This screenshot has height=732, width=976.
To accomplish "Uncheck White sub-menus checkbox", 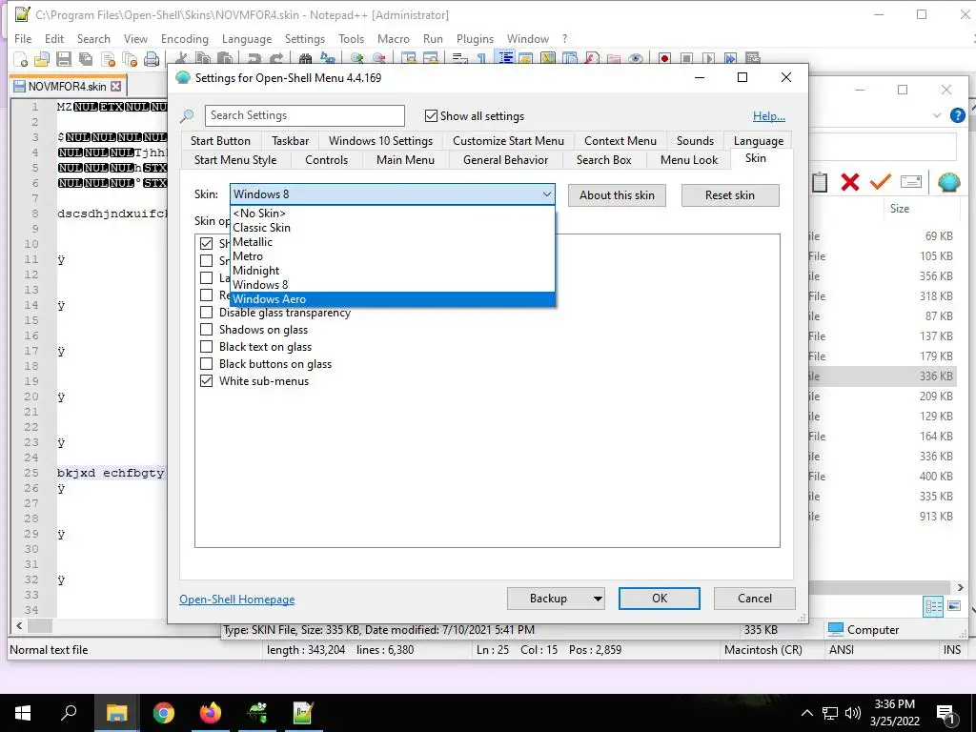I will coord(206,381).
